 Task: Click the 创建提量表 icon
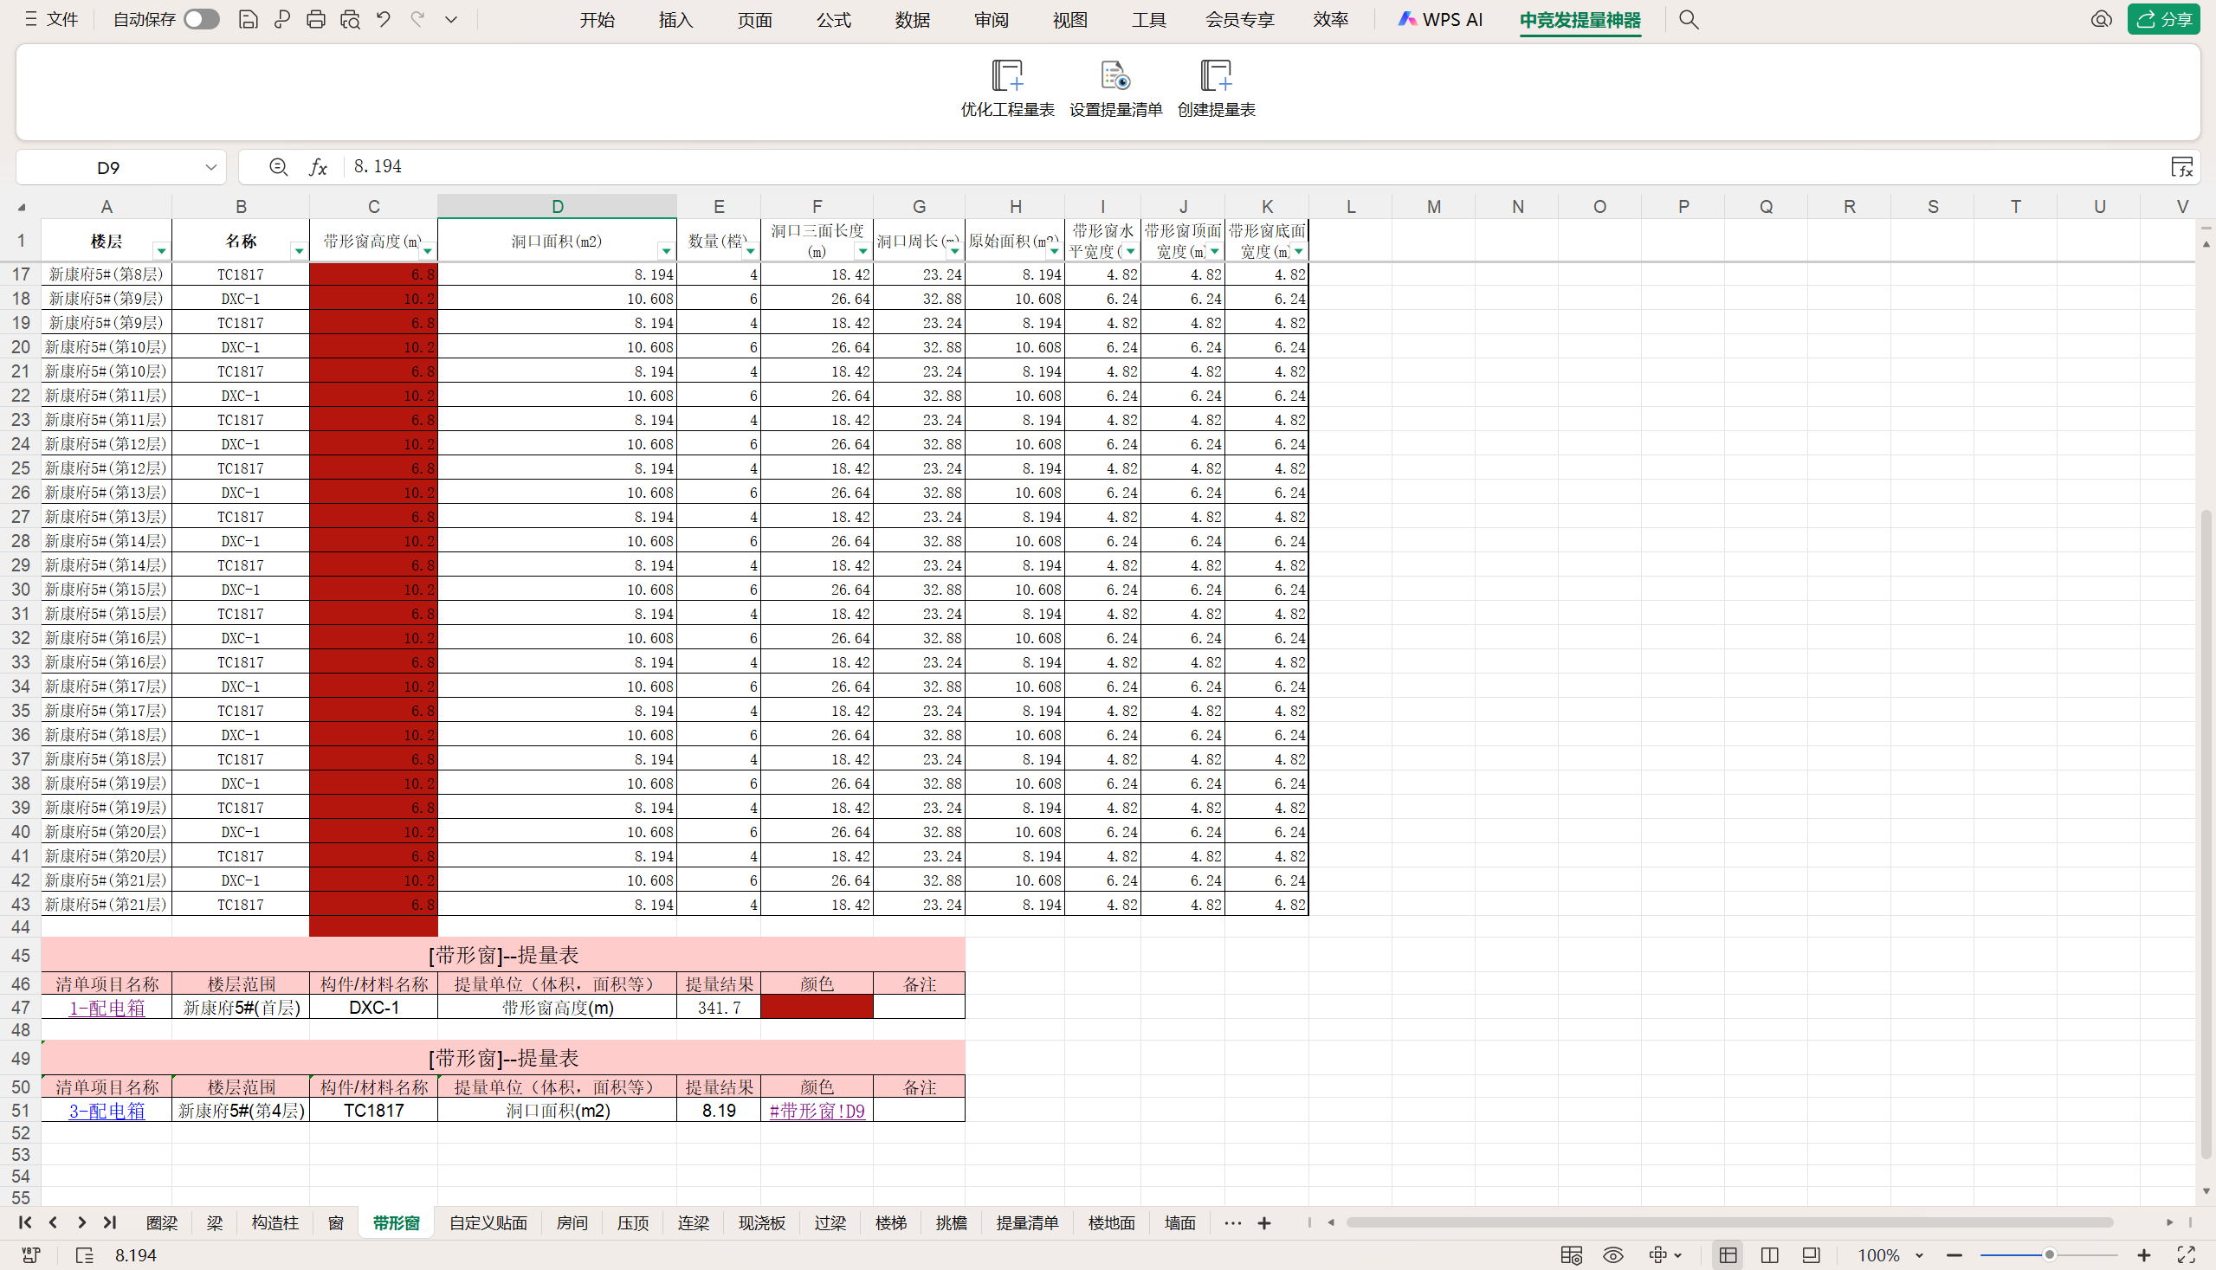pyautogui.click(x=1215, y=77)
